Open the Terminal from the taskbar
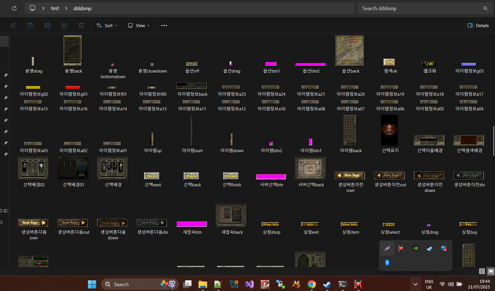 tap(343, 284)
